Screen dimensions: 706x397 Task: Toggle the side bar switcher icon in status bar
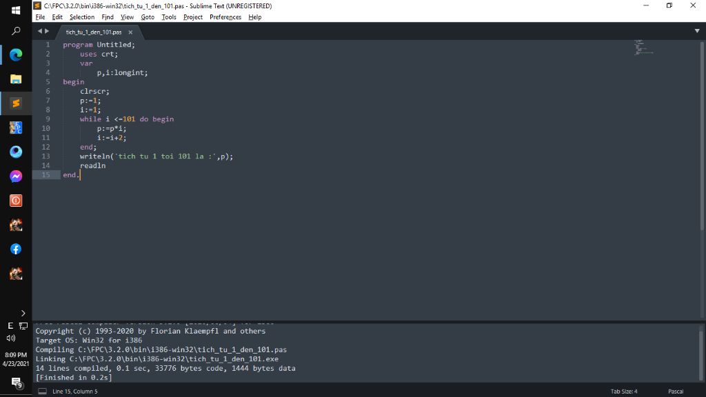[42, 391]
